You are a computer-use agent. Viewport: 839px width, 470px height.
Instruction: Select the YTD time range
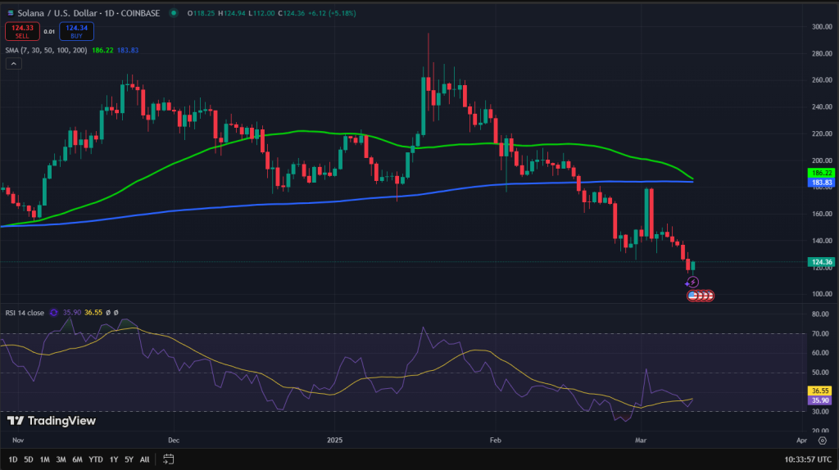(96, 459)
